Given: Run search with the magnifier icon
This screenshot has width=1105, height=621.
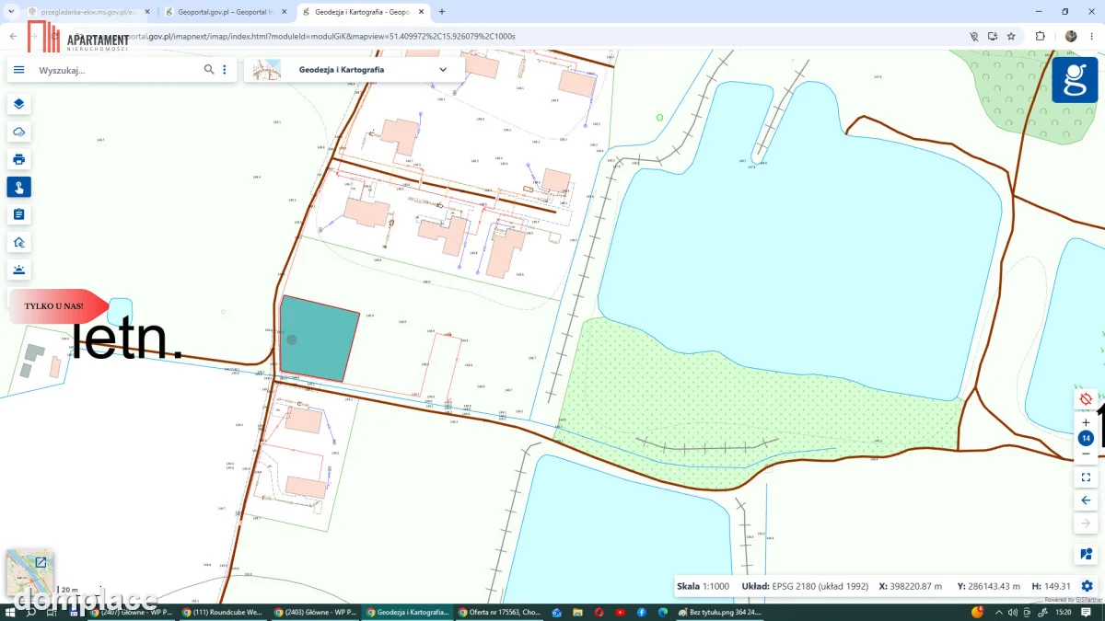Looking at the screenshot, I should (x=210, y=70).
